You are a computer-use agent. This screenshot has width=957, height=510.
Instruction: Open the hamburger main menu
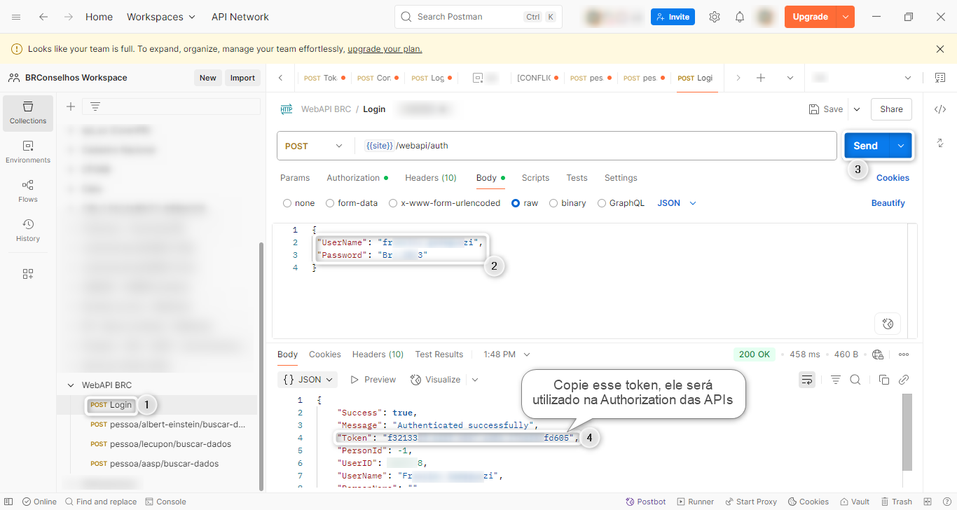tap(17, 17)
